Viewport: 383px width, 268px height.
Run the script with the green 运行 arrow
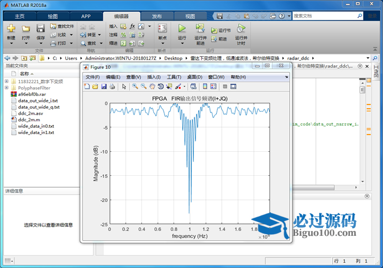pos(182,28)
